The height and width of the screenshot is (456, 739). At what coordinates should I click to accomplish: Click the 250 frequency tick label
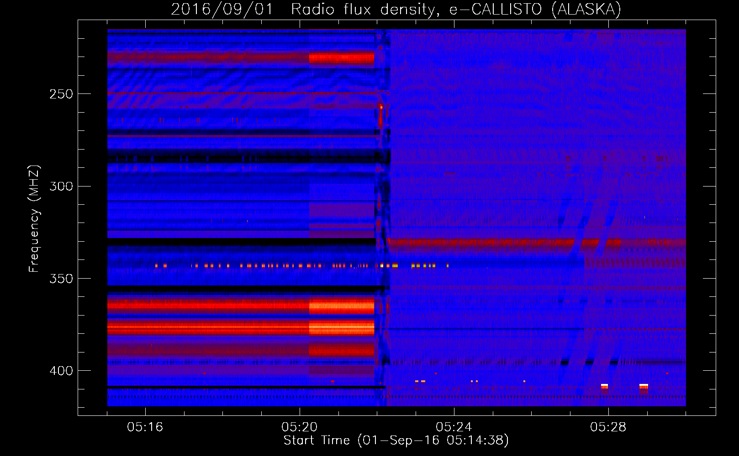(61, 94)
